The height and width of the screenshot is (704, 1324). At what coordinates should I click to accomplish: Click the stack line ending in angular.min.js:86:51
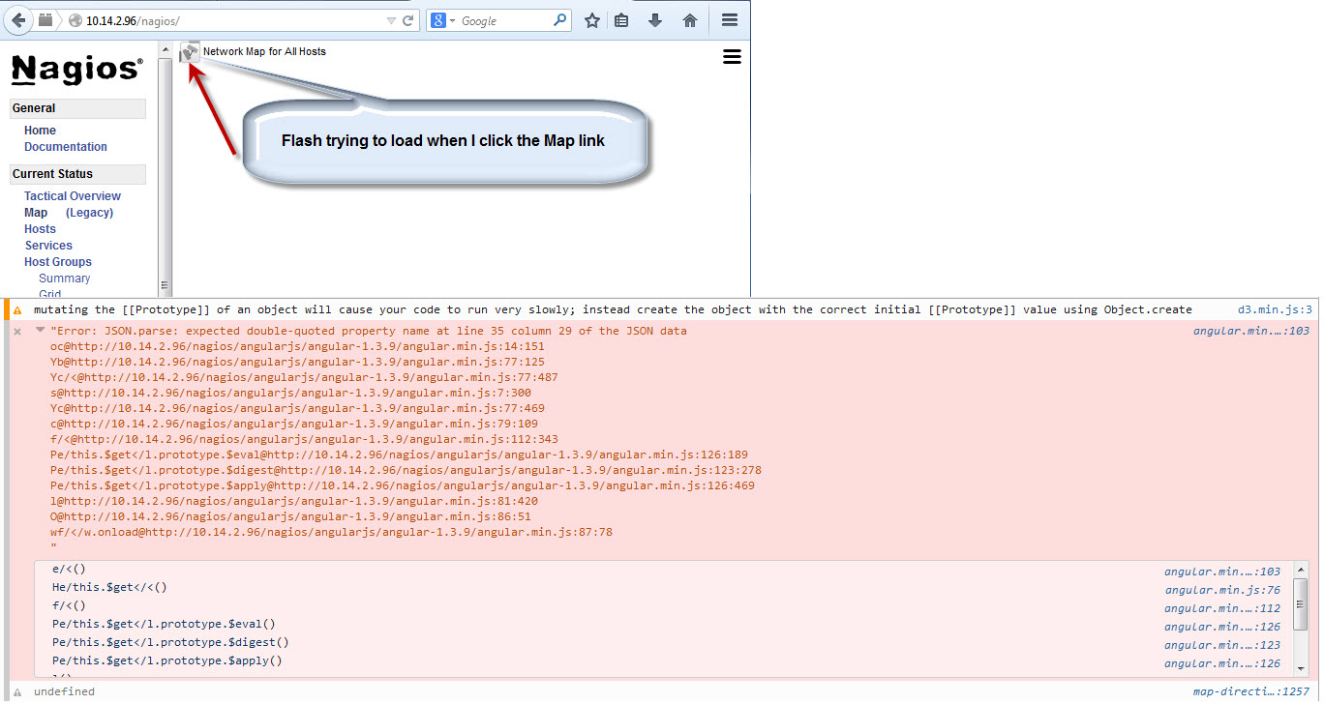[x=290, y=516]
